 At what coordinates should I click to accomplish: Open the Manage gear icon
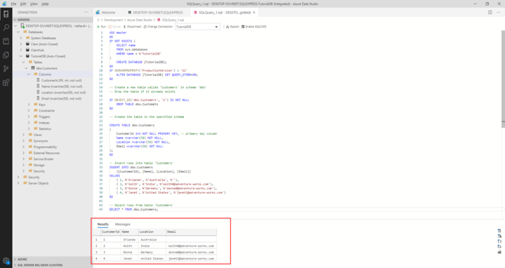click(x=6, y=261)
